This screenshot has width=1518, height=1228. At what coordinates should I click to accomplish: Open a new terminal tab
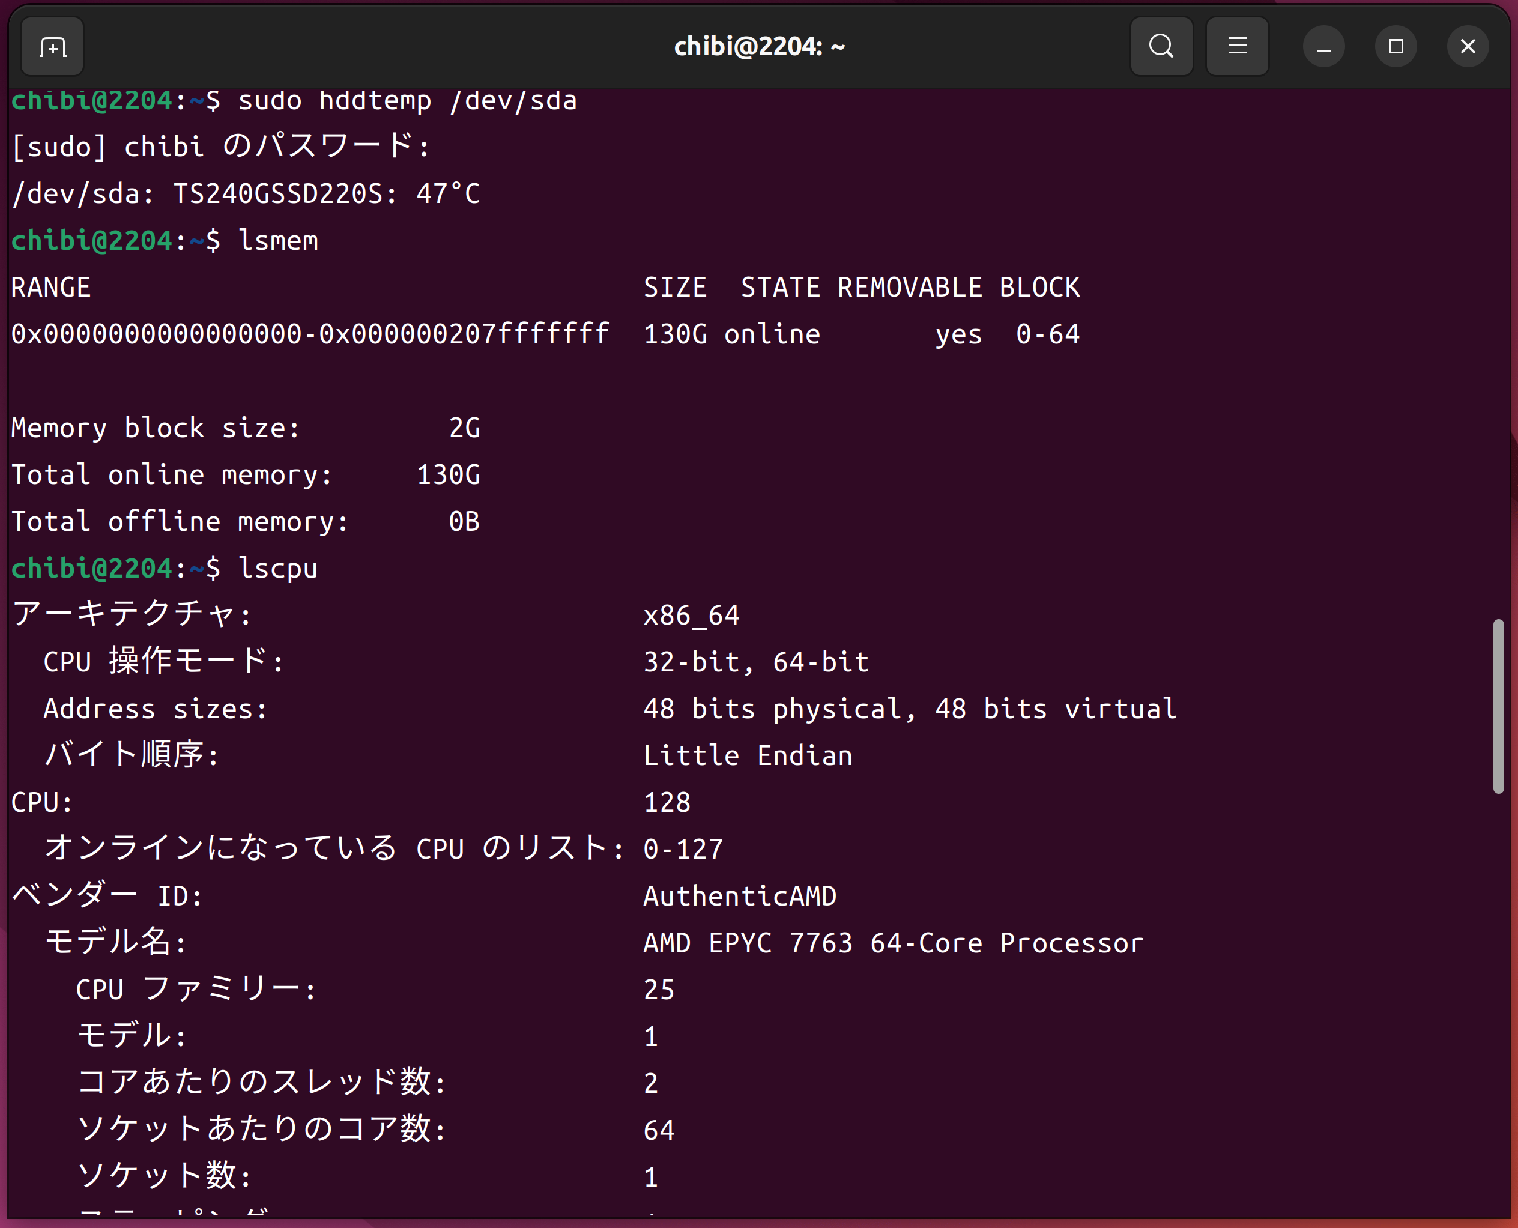[52, 47]
